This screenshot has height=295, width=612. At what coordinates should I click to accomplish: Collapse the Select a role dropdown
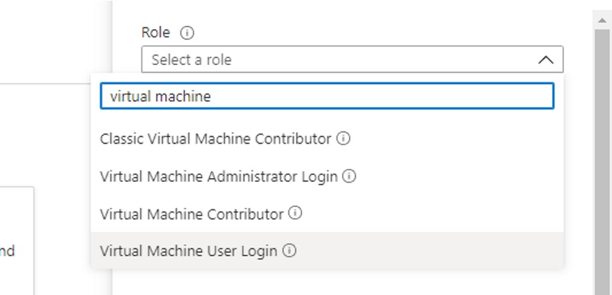coord(352,60)
